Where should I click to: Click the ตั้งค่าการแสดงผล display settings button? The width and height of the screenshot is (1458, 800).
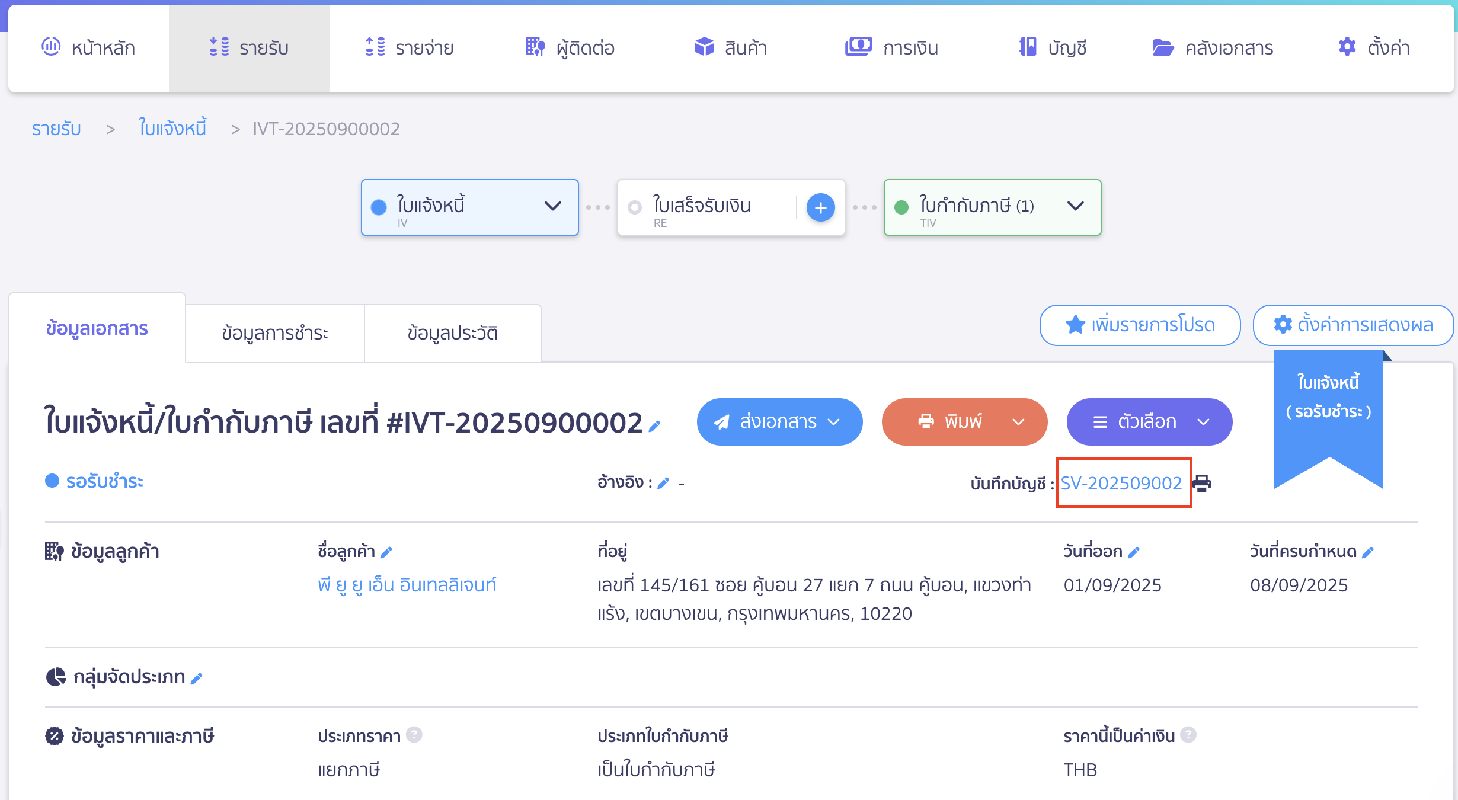(x=1354, y=325)
